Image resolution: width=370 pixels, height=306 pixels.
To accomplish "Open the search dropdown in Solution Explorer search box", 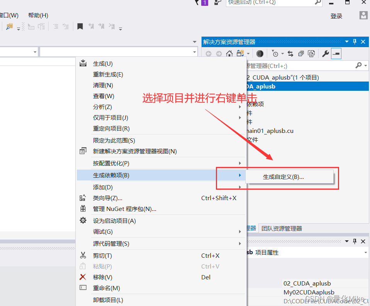I will point(365,65).
